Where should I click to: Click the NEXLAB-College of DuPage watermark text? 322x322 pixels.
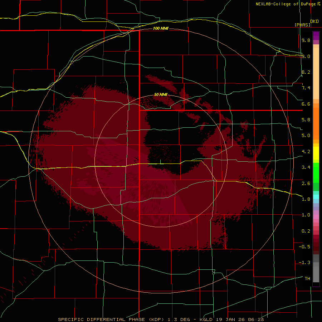coord(288,4)
